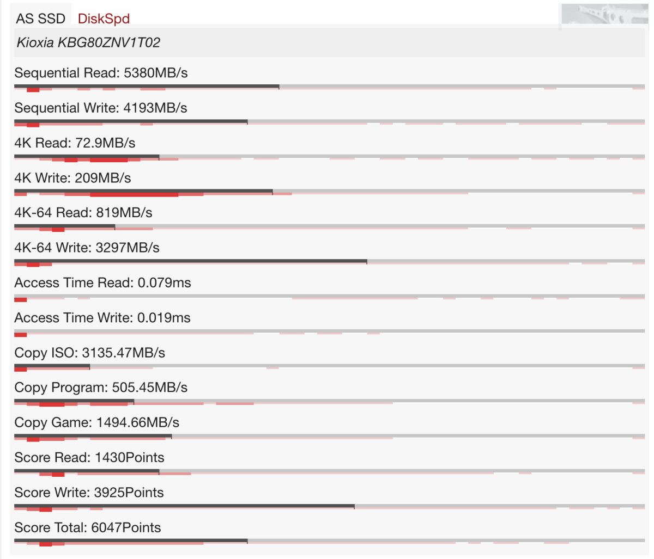
Task: Switch to the DiskSpd tab
Action: 104,19
